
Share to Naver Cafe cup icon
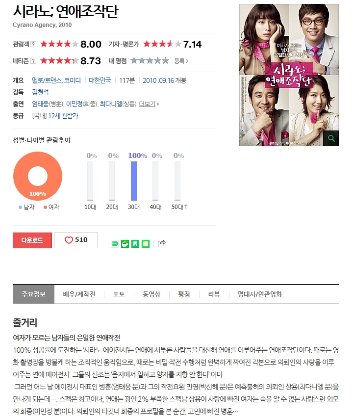pyautogui.click(x=125, y=244)
